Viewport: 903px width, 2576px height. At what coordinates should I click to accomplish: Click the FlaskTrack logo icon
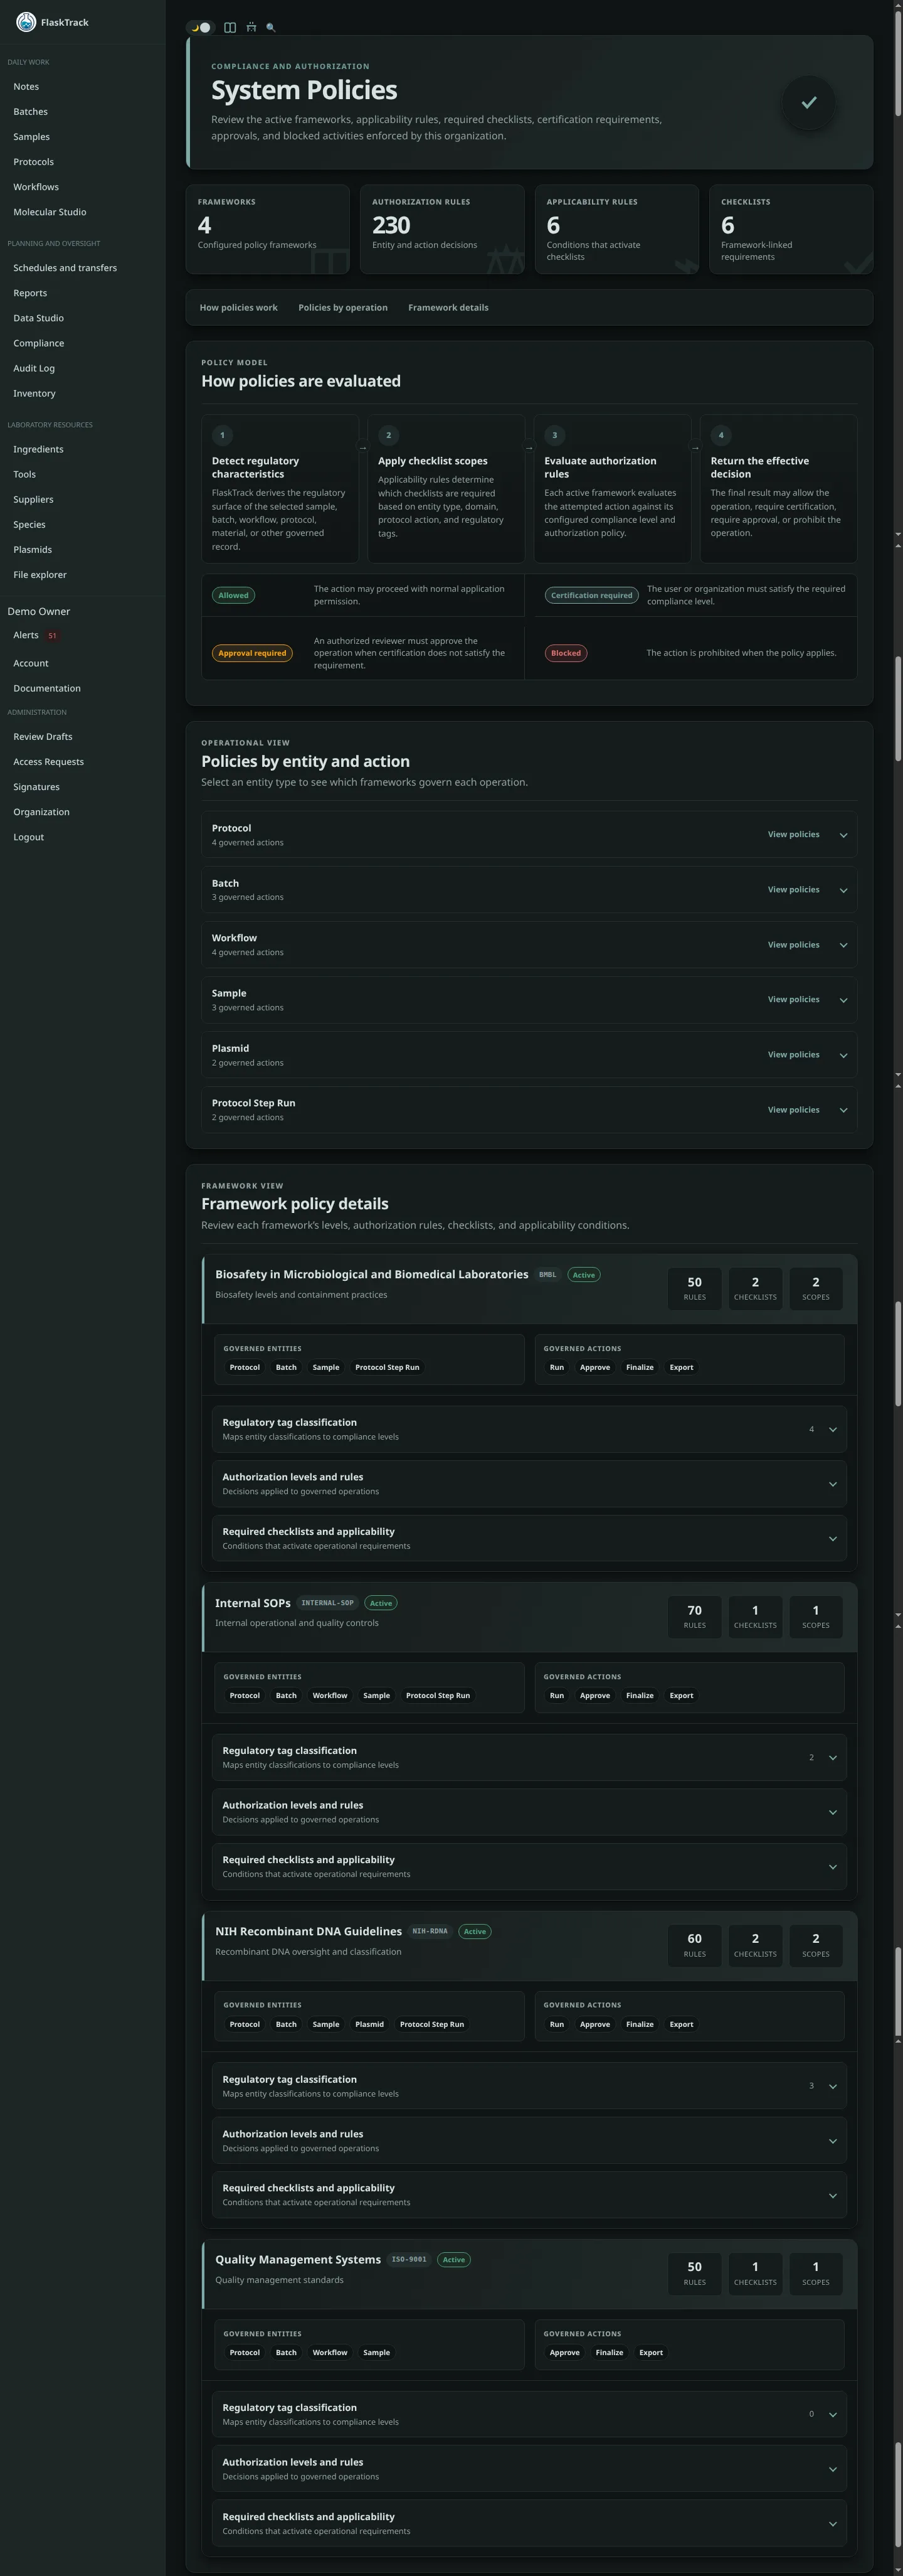pos(26,22)
